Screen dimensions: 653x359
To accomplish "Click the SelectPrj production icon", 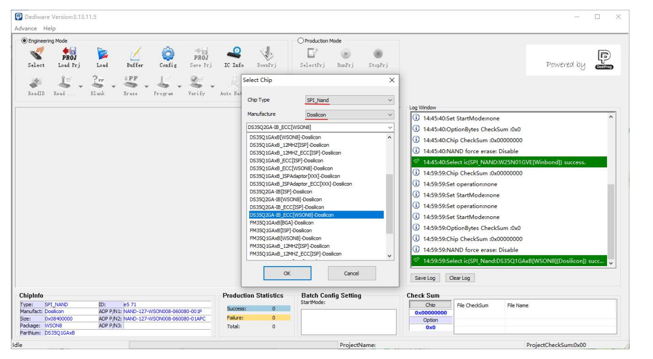I will (x=312, y=54).
